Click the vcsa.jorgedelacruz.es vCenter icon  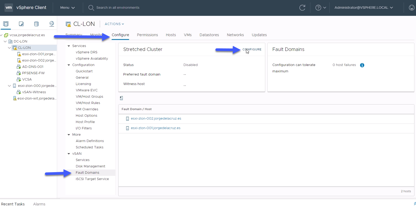(6, 35)
